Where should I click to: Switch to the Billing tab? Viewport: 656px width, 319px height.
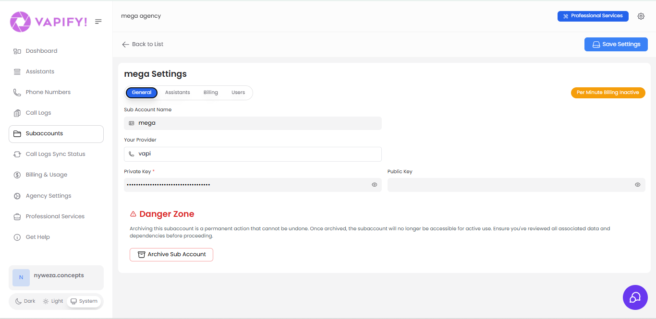coord(210,92)
